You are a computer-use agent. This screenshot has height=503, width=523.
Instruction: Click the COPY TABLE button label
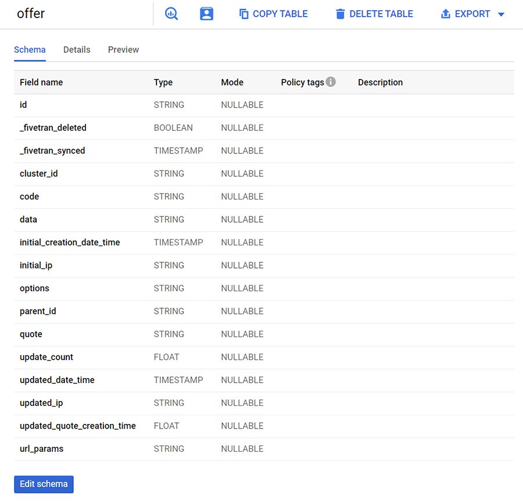[280, 14]
